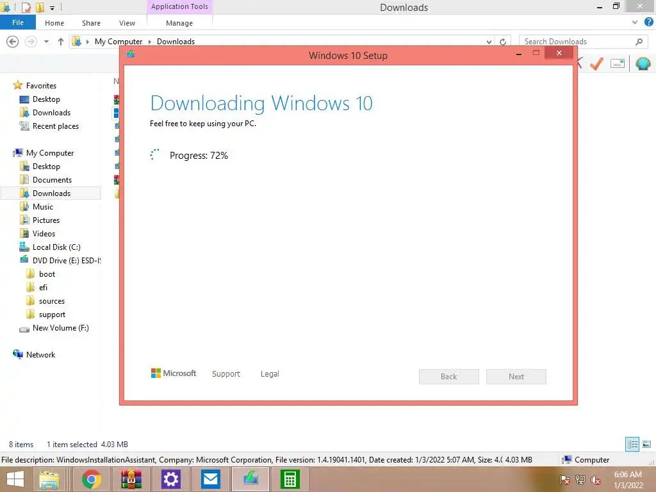The height and width of the screenshot is (492, 656).
Task: Open Desktop under Favorites
Action: point(46,99)
